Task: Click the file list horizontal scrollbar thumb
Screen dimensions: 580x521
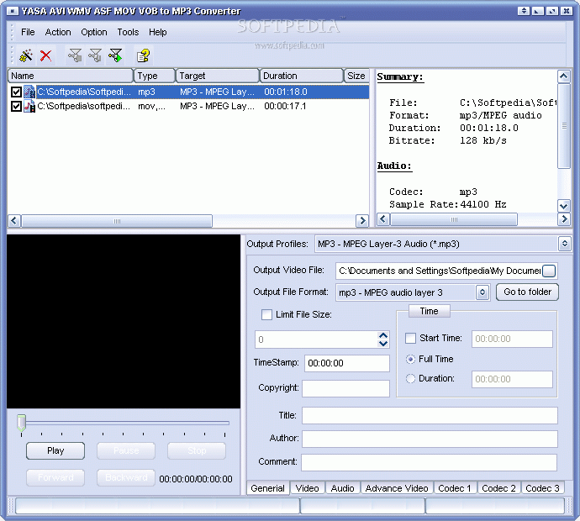Action: (x=117, y=221)
